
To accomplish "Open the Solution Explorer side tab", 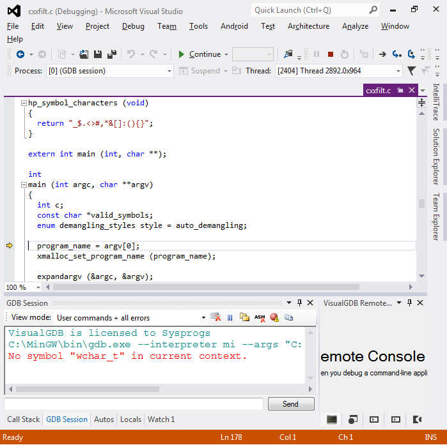I will tap(436, 156).
